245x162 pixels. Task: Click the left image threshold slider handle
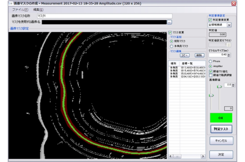pyautogui.click(x=212, y=96)
